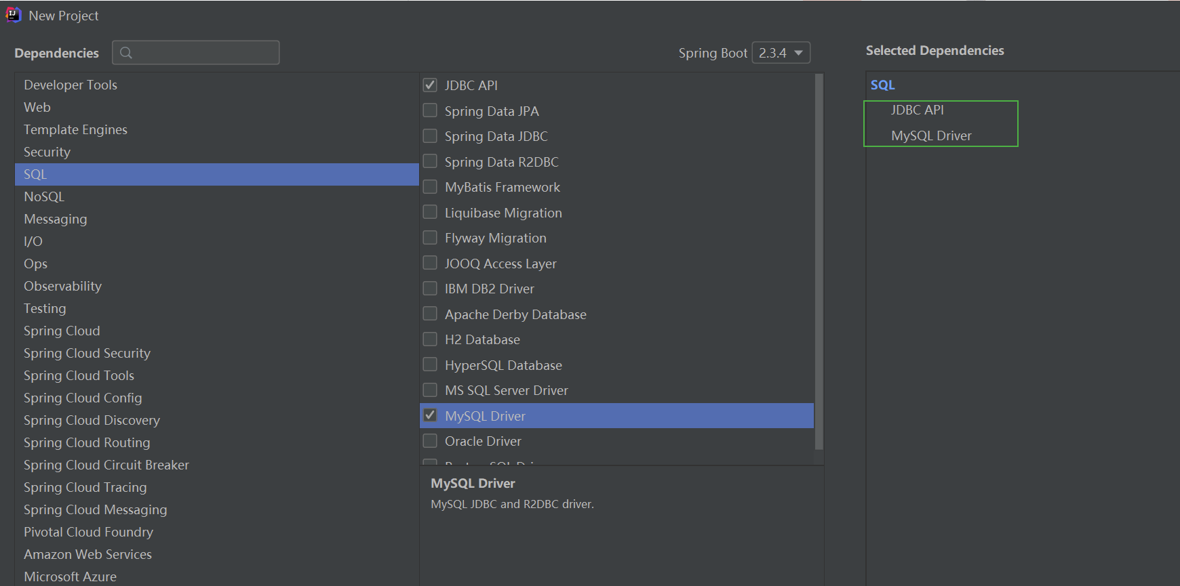Click the SQL heading in Selected Dependencies
1180x586 pixels.
(882, 85)
